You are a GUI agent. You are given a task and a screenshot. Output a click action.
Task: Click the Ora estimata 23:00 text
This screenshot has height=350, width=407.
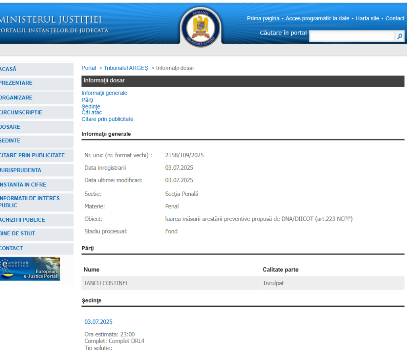[110, 335]
